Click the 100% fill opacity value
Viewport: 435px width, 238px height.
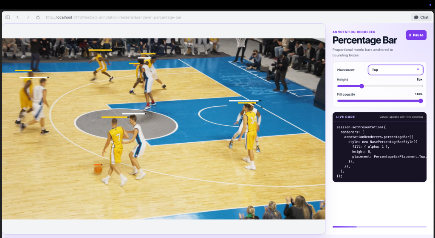418,94
